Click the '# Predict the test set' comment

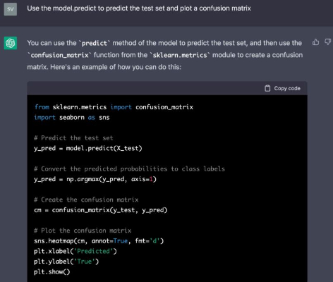73,138
